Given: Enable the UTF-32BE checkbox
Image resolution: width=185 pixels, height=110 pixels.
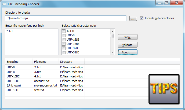Looking at the screenshot, I should (64, 48).
